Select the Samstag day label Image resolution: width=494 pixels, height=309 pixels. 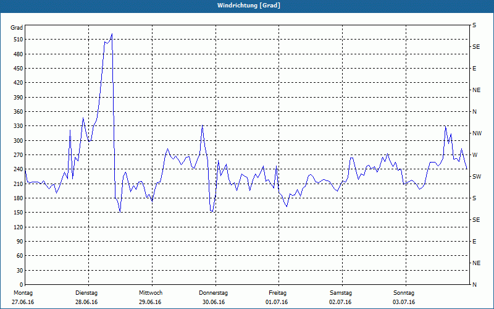click(341, 293)
